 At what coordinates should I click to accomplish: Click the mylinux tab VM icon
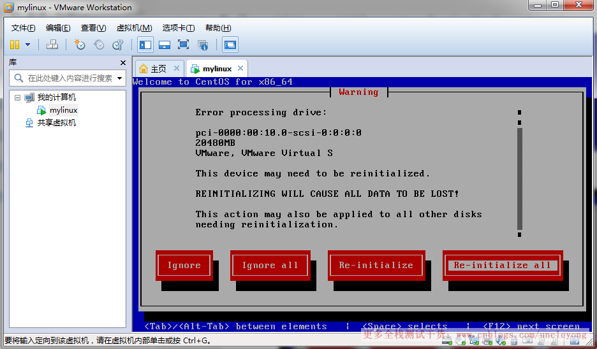(195, 69)
